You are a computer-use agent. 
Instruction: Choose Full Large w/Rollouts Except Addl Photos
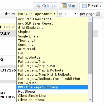[x=52, y=79]
